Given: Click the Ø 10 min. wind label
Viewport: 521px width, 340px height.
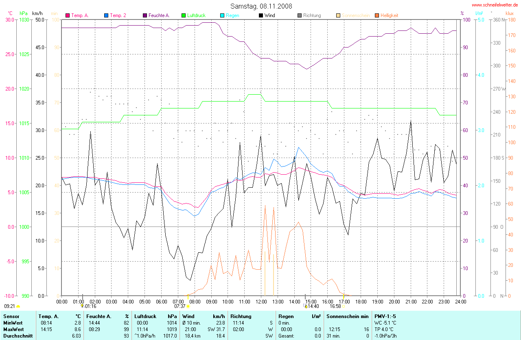Looking at the screenshot, I should click(191, 323).
